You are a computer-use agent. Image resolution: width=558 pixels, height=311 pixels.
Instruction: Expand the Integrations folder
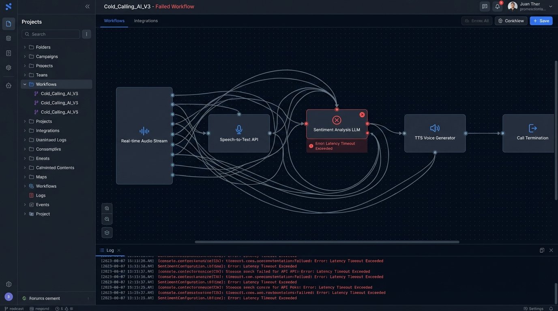25,131
